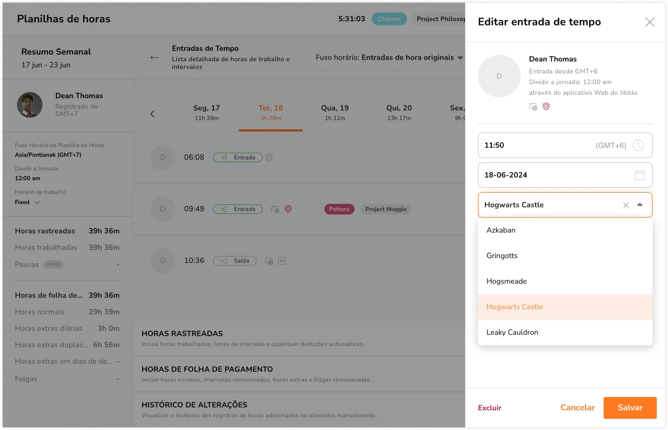
Task: Click the red location pin on the 09:49 entry
Action: (x=288, y=209)
